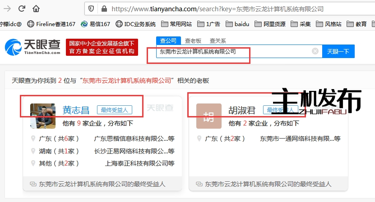Click the browser home icon
The image size is (375, 202).
tap(36, 9)
